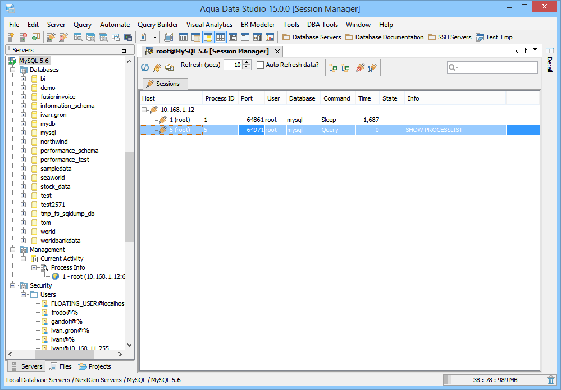
Task: Increase the Refresh seconds stepper up arrow
Action: [x=246, y=62]
